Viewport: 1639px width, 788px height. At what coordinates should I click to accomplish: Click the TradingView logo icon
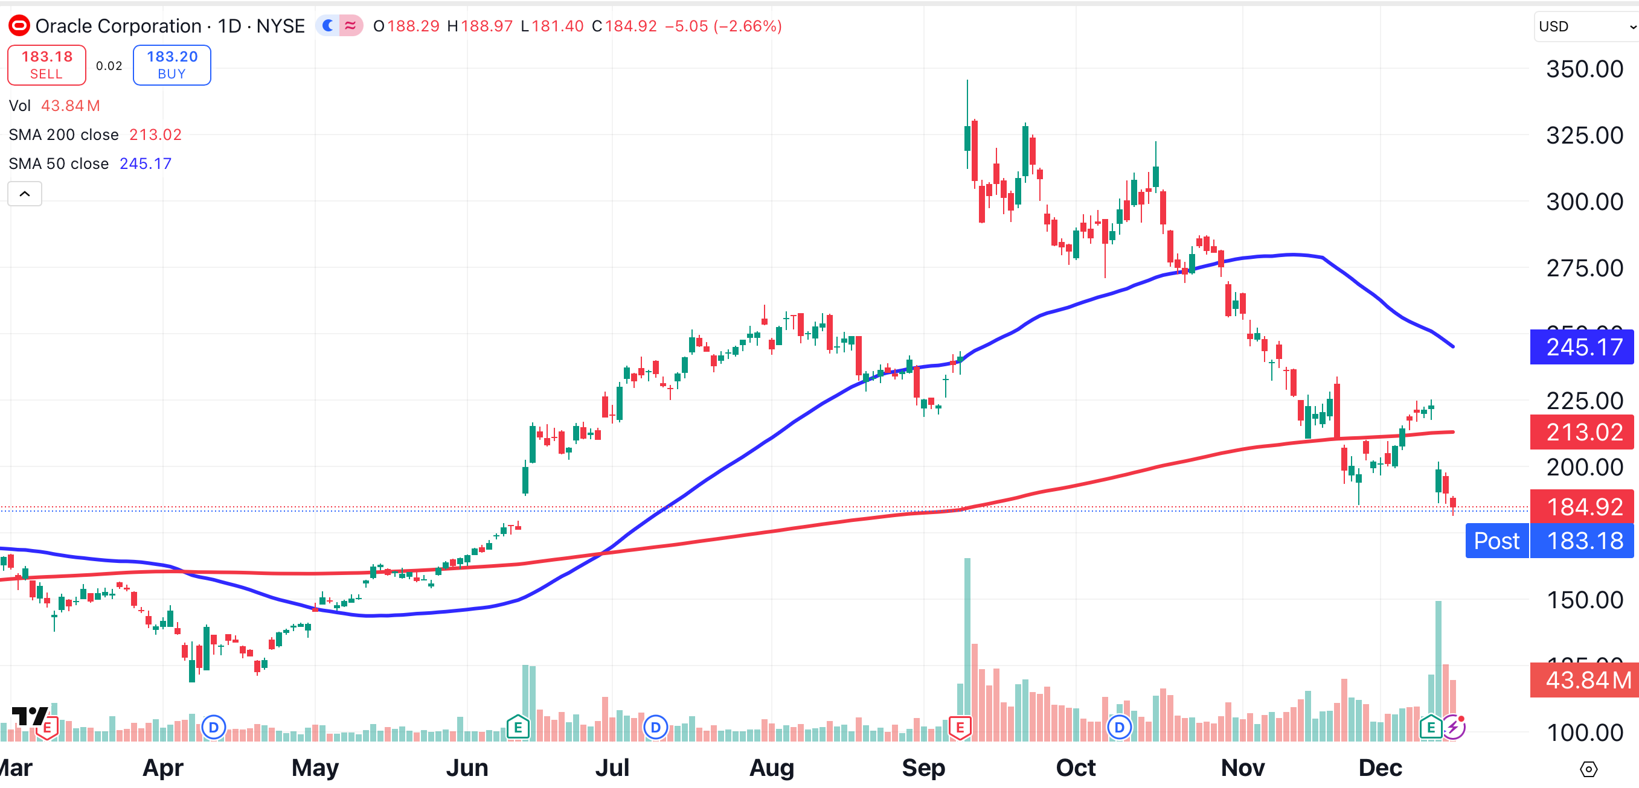point(29,716)
